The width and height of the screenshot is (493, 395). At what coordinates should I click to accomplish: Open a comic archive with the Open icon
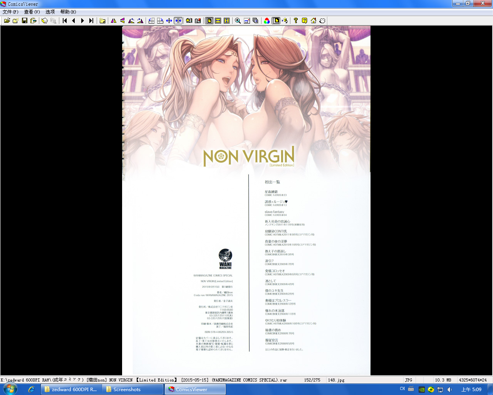8,20
